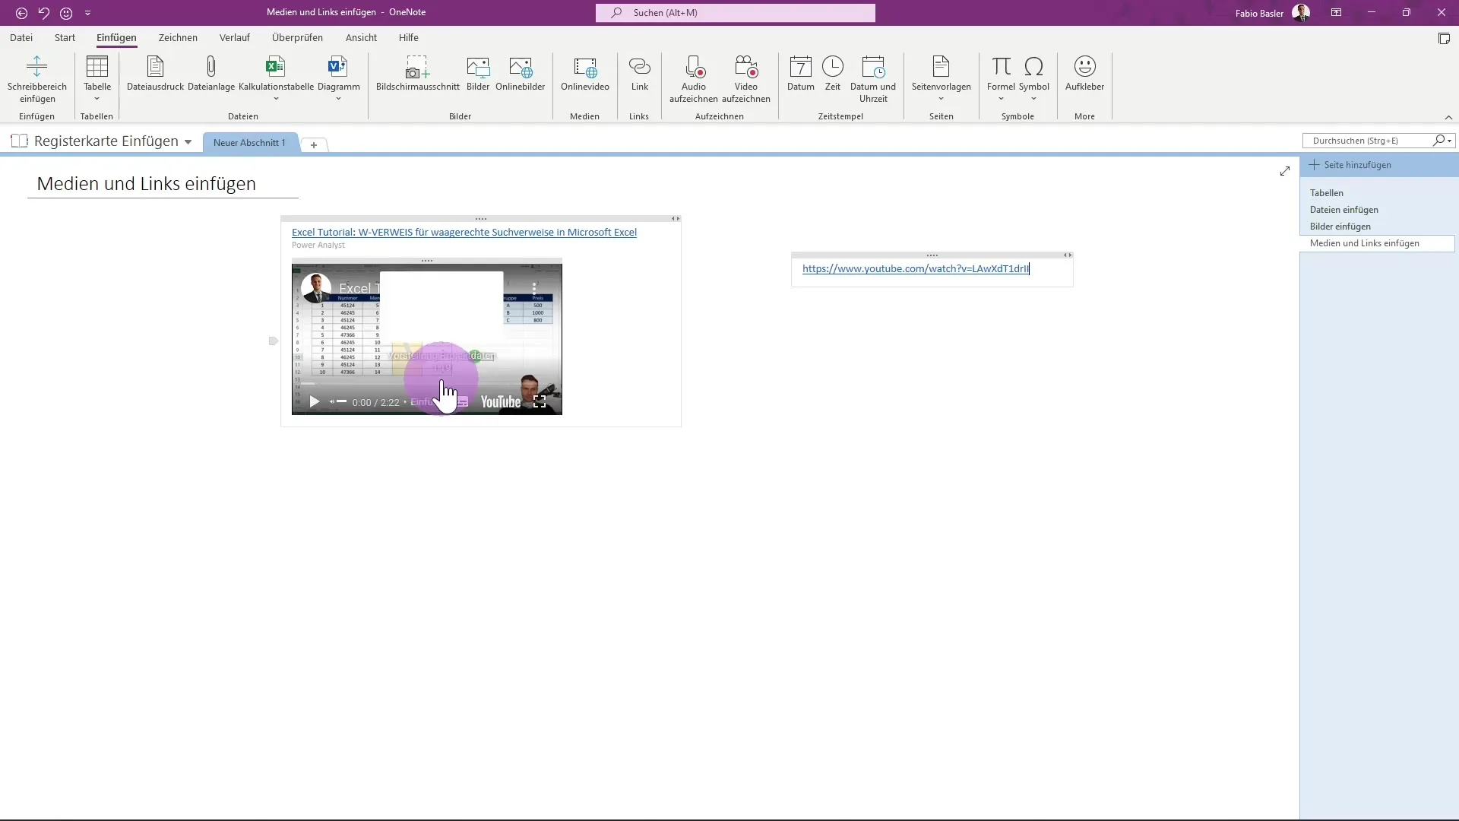The height and width of the screenshot is (821, 1459).
Task: Click the volume control on the video
Action: (338, 401)
